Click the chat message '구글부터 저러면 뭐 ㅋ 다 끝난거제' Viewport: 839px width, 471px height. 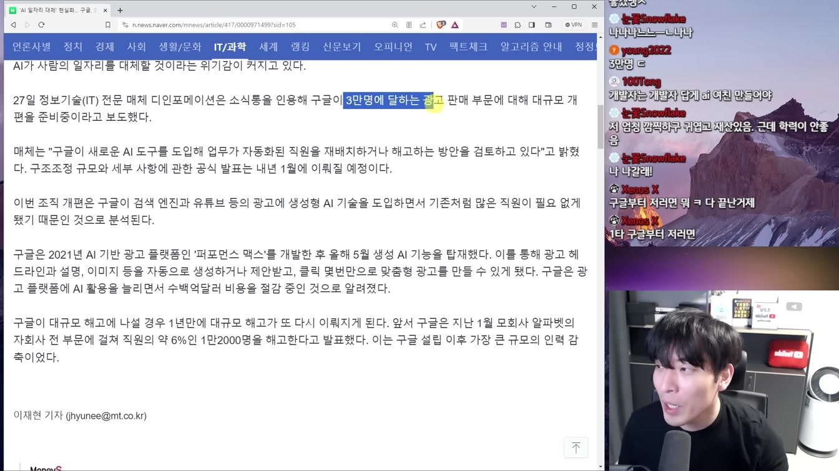tap(682, 203)
